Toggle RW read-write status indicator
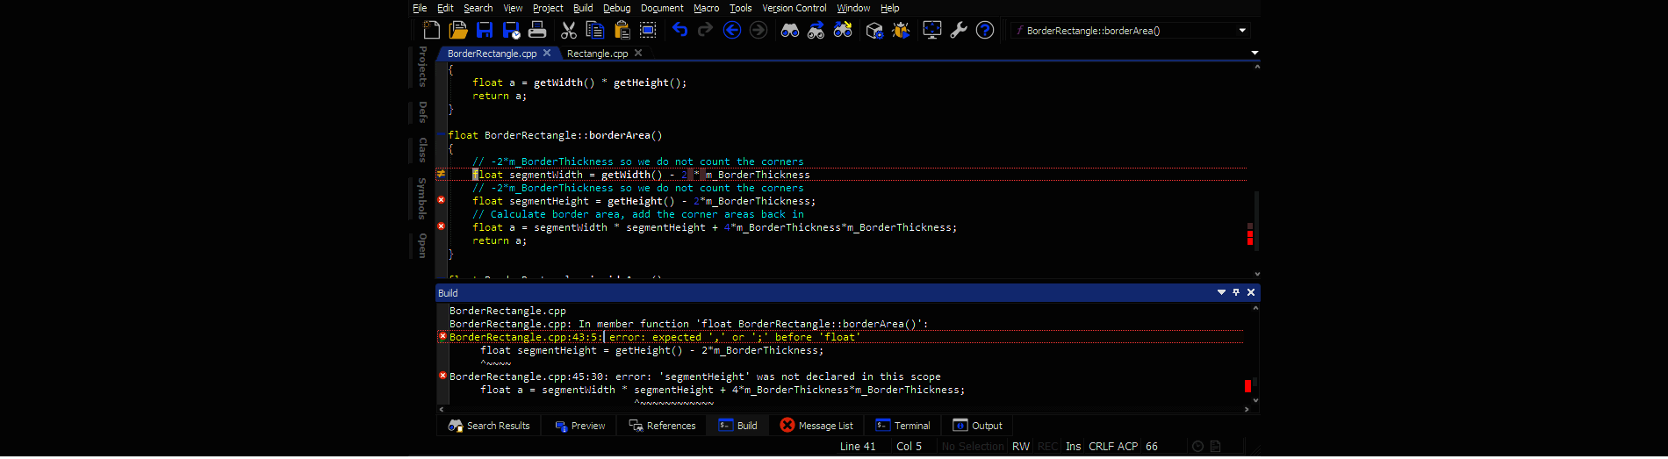Image resolution: width=1668 pixels, height=459 pixels. pyautogui.click(x=1021, y=447)
